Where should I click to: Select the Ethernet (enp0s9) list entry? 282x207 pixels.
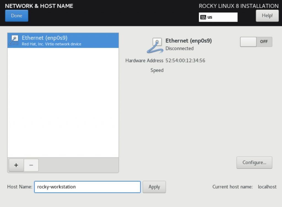(63, 40)
